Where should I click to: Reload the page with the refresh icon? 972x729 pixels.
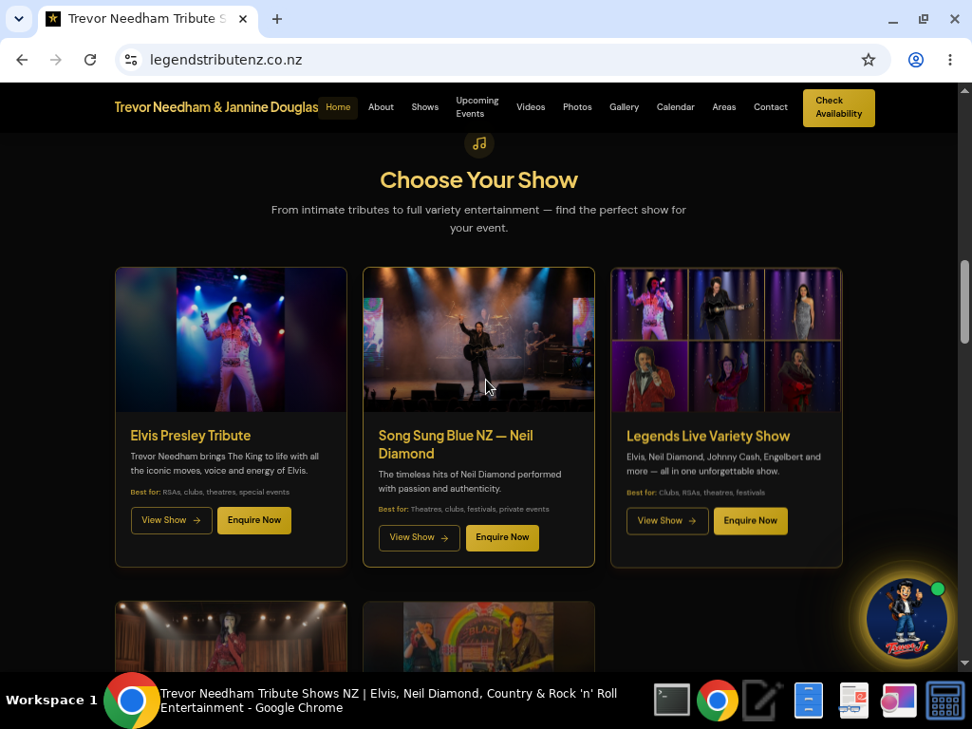pos(90,60)
